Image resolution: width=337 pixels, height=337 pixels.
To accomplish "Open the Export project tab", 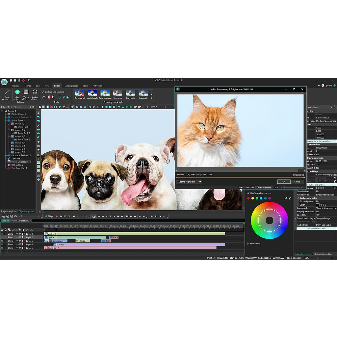I will (71, 86).
